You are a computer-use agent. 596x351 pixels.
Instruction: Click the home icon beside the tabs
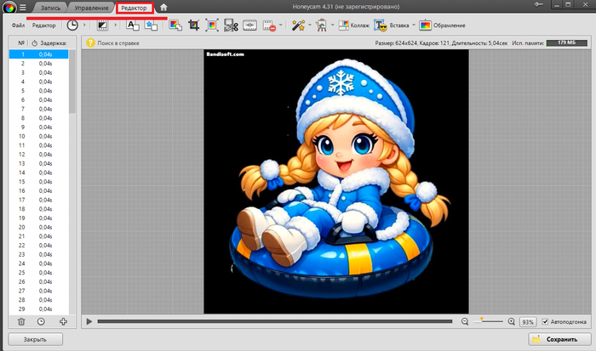[163, 8]
